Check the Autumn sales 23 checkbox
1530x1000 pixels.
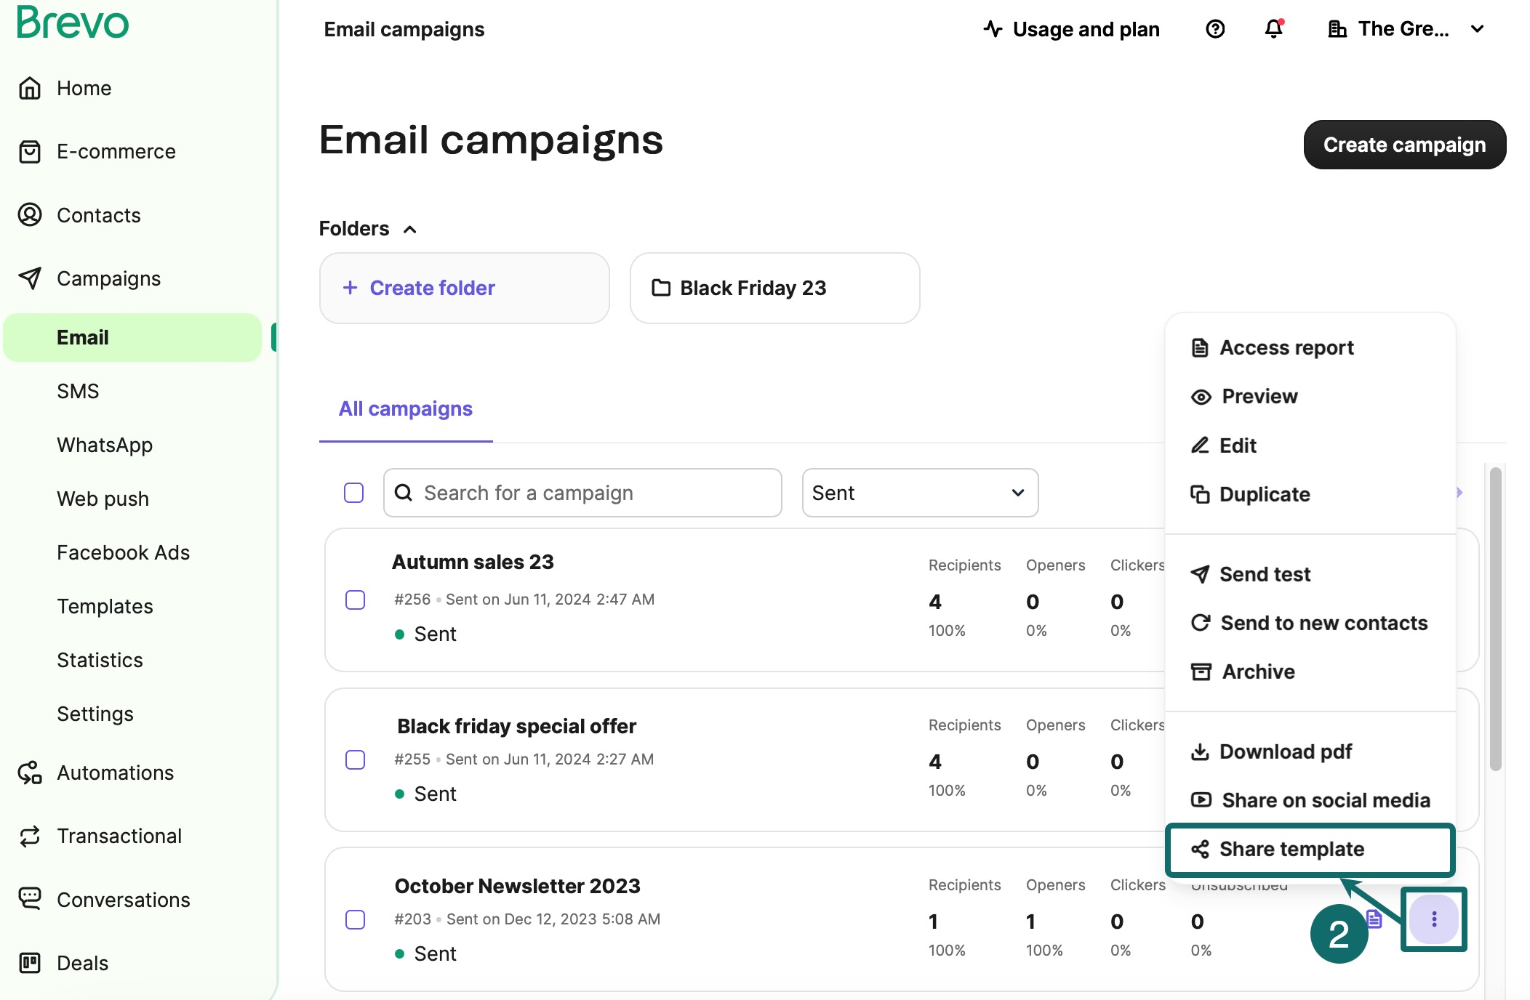pos(355,600)
